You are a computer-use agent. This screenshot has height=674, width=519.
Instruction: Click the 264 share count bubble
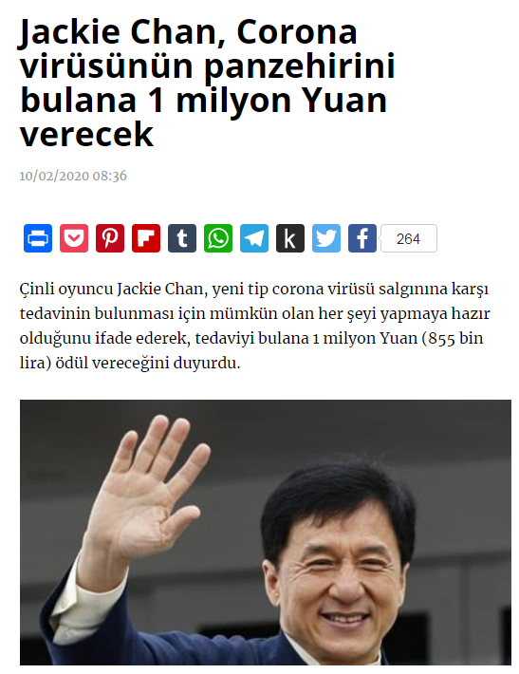point(409,238)
